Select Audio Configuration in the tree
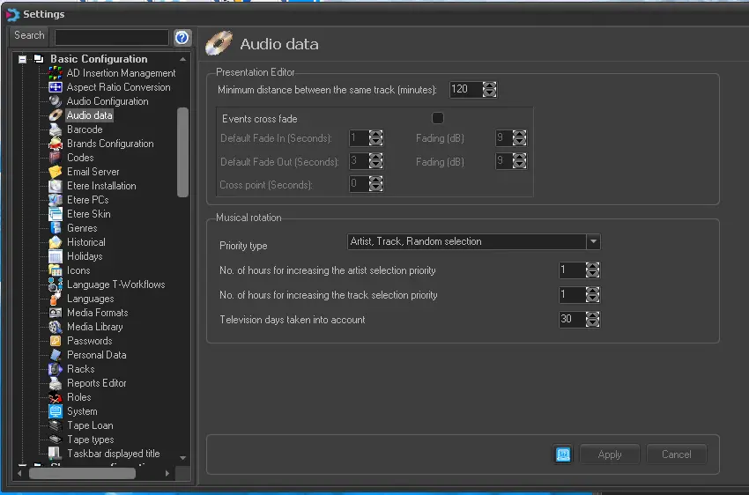Screen dimensions: 749x495 tap(108, 101)
